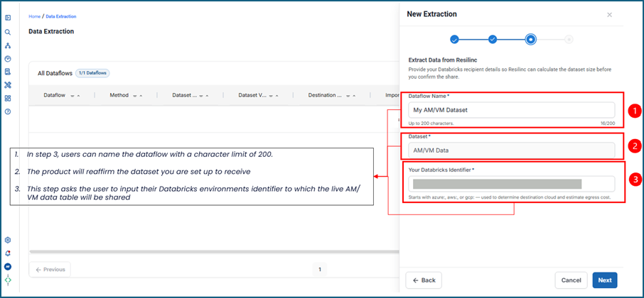Open notifications bell icon in sidebar
This screenshot has width=644, height=298.
tap(7, 253)
